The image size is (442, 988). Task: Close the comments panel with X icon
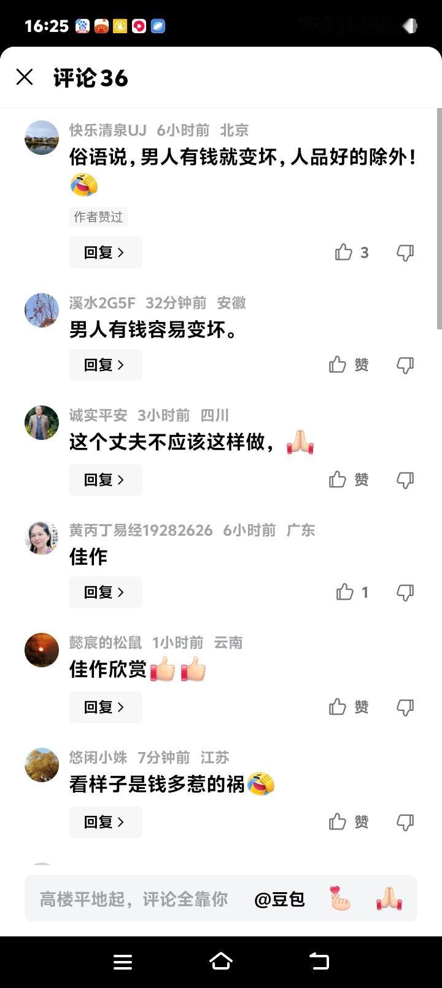(x=25, y=77)
